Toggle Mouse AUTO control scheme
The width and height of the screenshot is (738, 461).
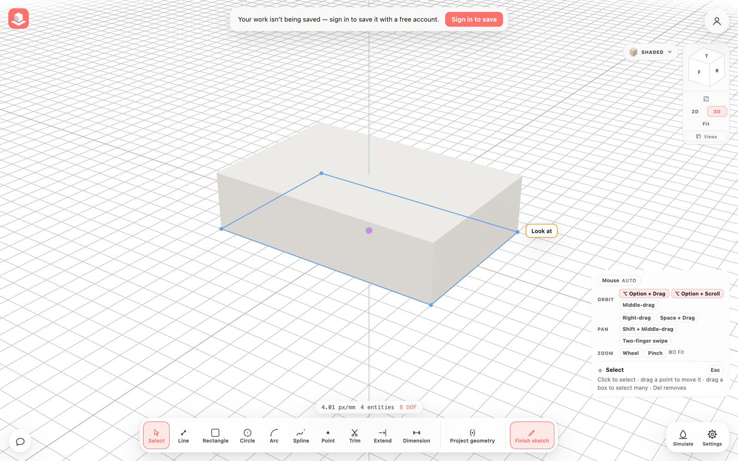click(x=619, y=280)
